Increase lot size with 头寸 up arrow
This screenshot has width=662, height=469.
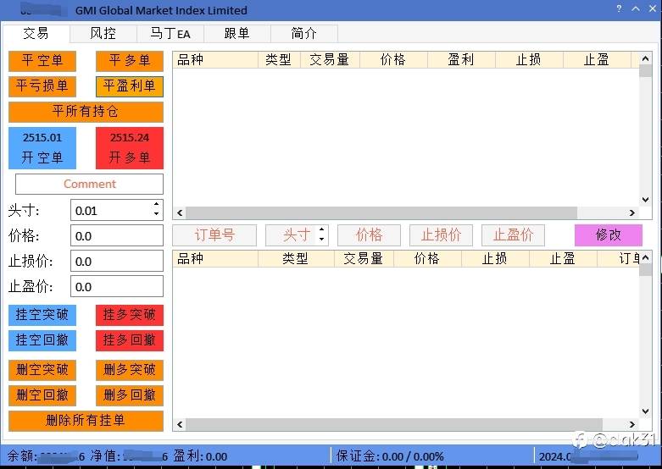(x=156, y=204)
